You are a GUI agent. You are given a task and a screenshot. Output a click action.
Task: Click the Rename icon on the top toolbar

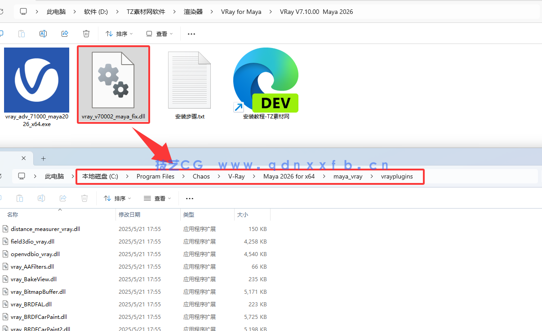[43, 34]
